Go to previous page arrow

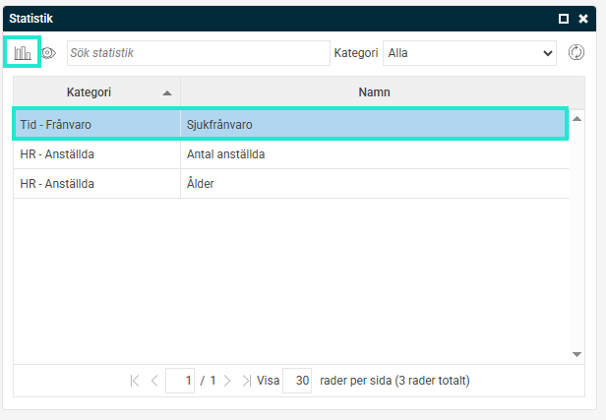tap(154, 381)
